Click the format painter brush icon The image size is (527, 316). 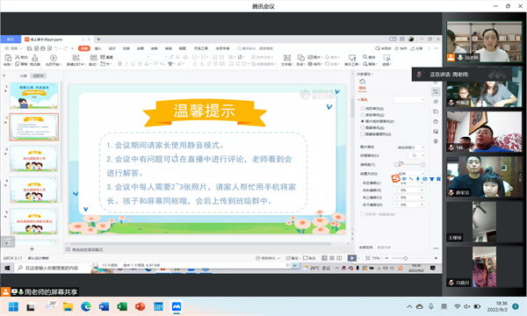point(35,60)
